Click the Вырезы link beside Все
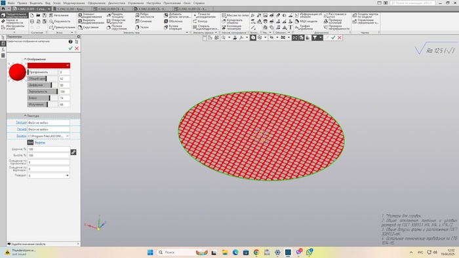This screenshot has height=258, width=459. (x=40, y=143)
